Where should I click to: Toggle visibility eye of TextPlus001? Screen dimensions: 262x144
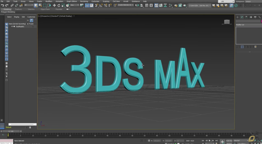click(x=12, y=27)
